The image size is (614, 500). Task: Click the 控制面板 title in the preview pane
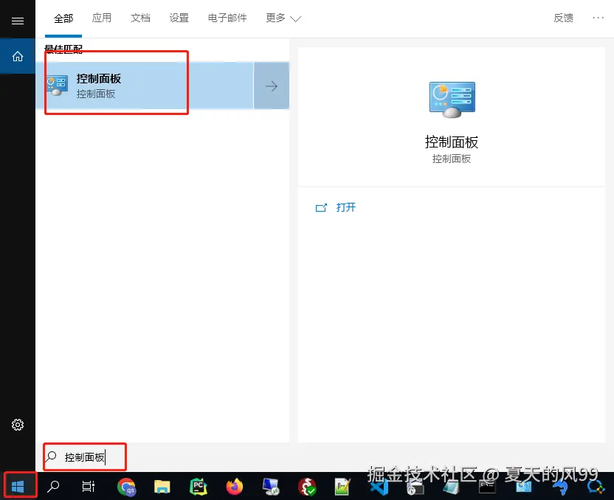click(x=452, y=142)
